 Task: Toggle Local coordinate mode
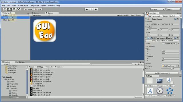coord(38,9)
